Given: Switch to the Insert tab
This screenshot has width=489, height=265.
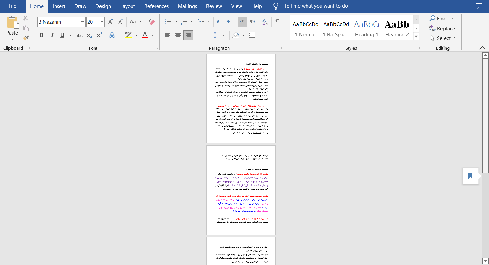Looking at the screenshot, I should (59, 6).
